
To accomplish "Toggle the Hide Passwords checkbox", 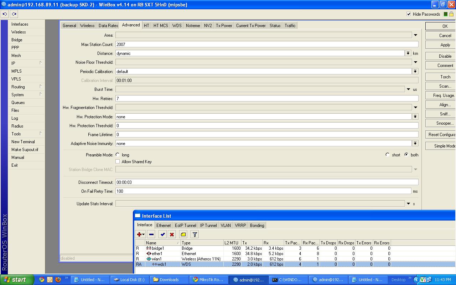I will (x=409, y=14).
